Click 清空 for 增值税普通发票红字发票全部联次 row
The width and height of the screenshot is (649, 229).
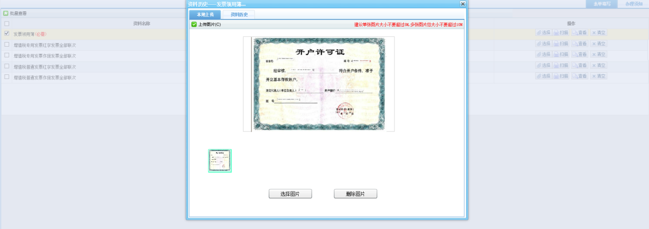pyautogui.click(x=598, y=66)
